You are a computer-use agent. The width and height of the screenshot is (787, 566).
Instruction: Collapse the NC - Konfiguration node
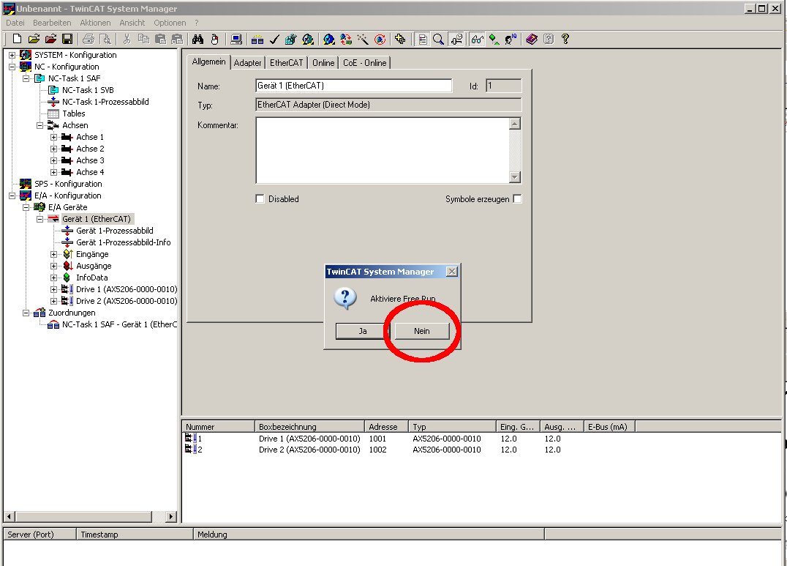(x=12, y=67)
